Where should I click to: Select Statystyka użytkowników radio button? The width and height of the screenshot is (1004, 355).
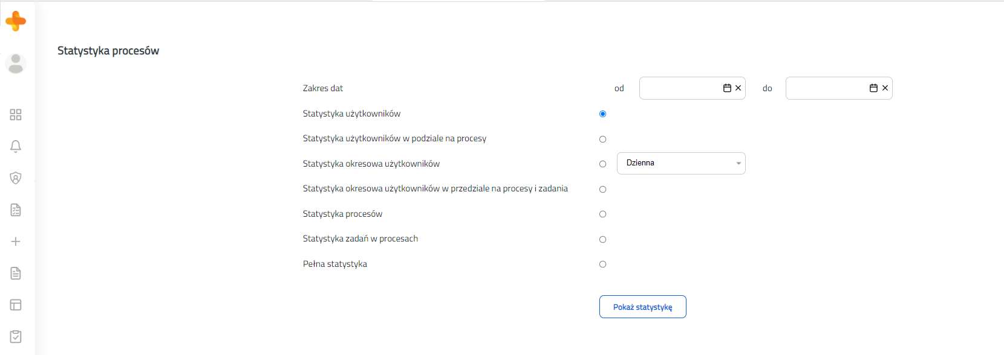602,114
